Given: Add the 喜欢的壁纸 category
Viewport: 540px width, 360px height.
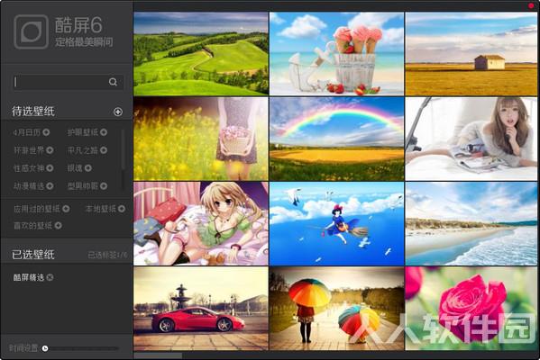Looking at the screenshot, I should point(59,225).
